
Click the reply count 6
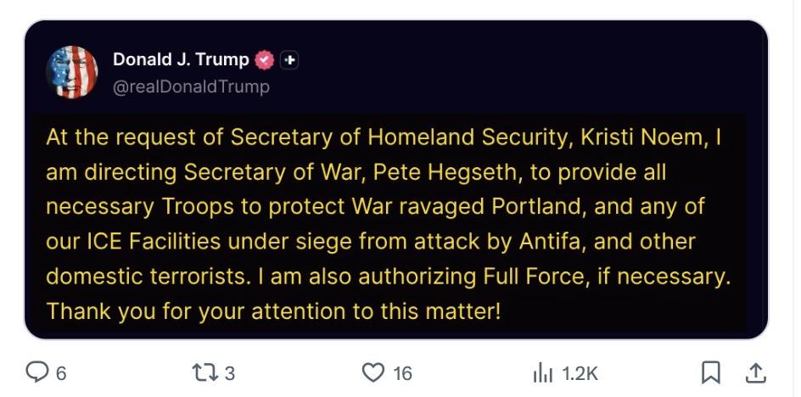coord(60,373)
